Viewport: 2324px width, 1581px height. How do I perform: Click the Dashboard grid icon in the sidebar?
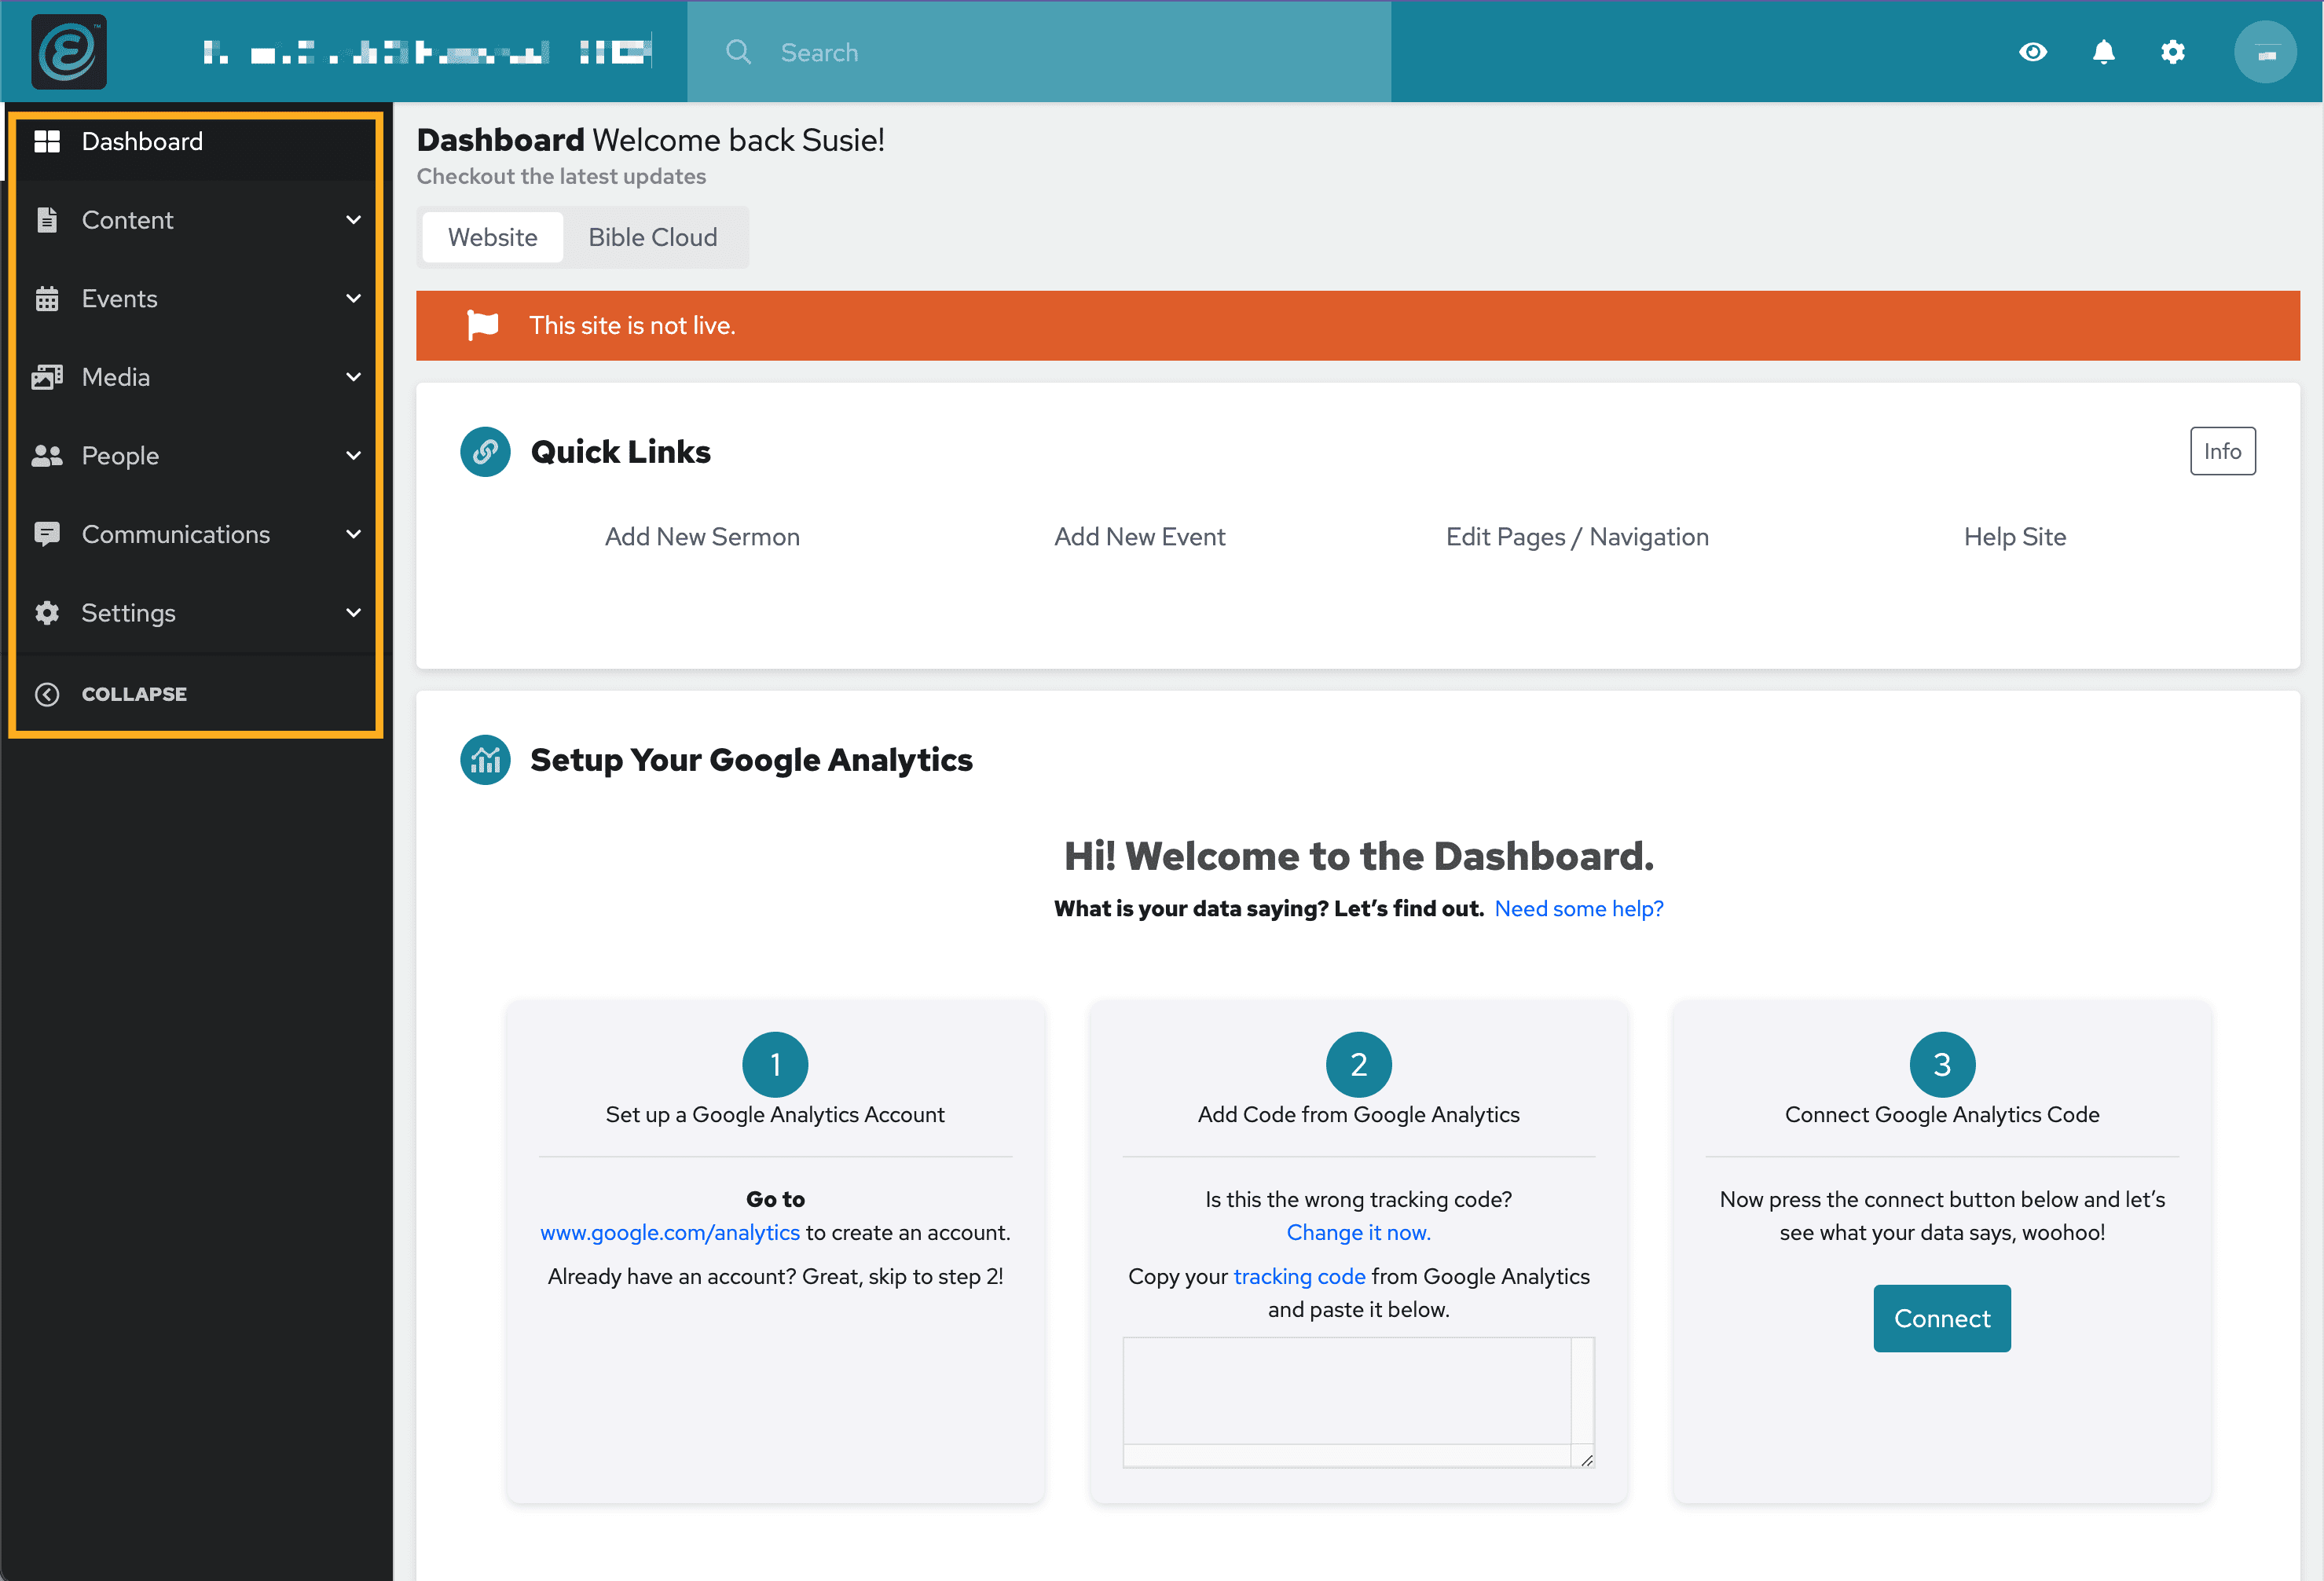tap(47, 141)
